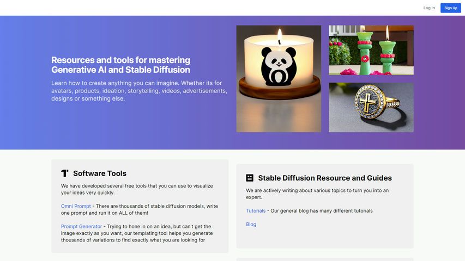465x261 pixels.
Task: Open the Prompt Generator link
Action: (x=82, y=226)
